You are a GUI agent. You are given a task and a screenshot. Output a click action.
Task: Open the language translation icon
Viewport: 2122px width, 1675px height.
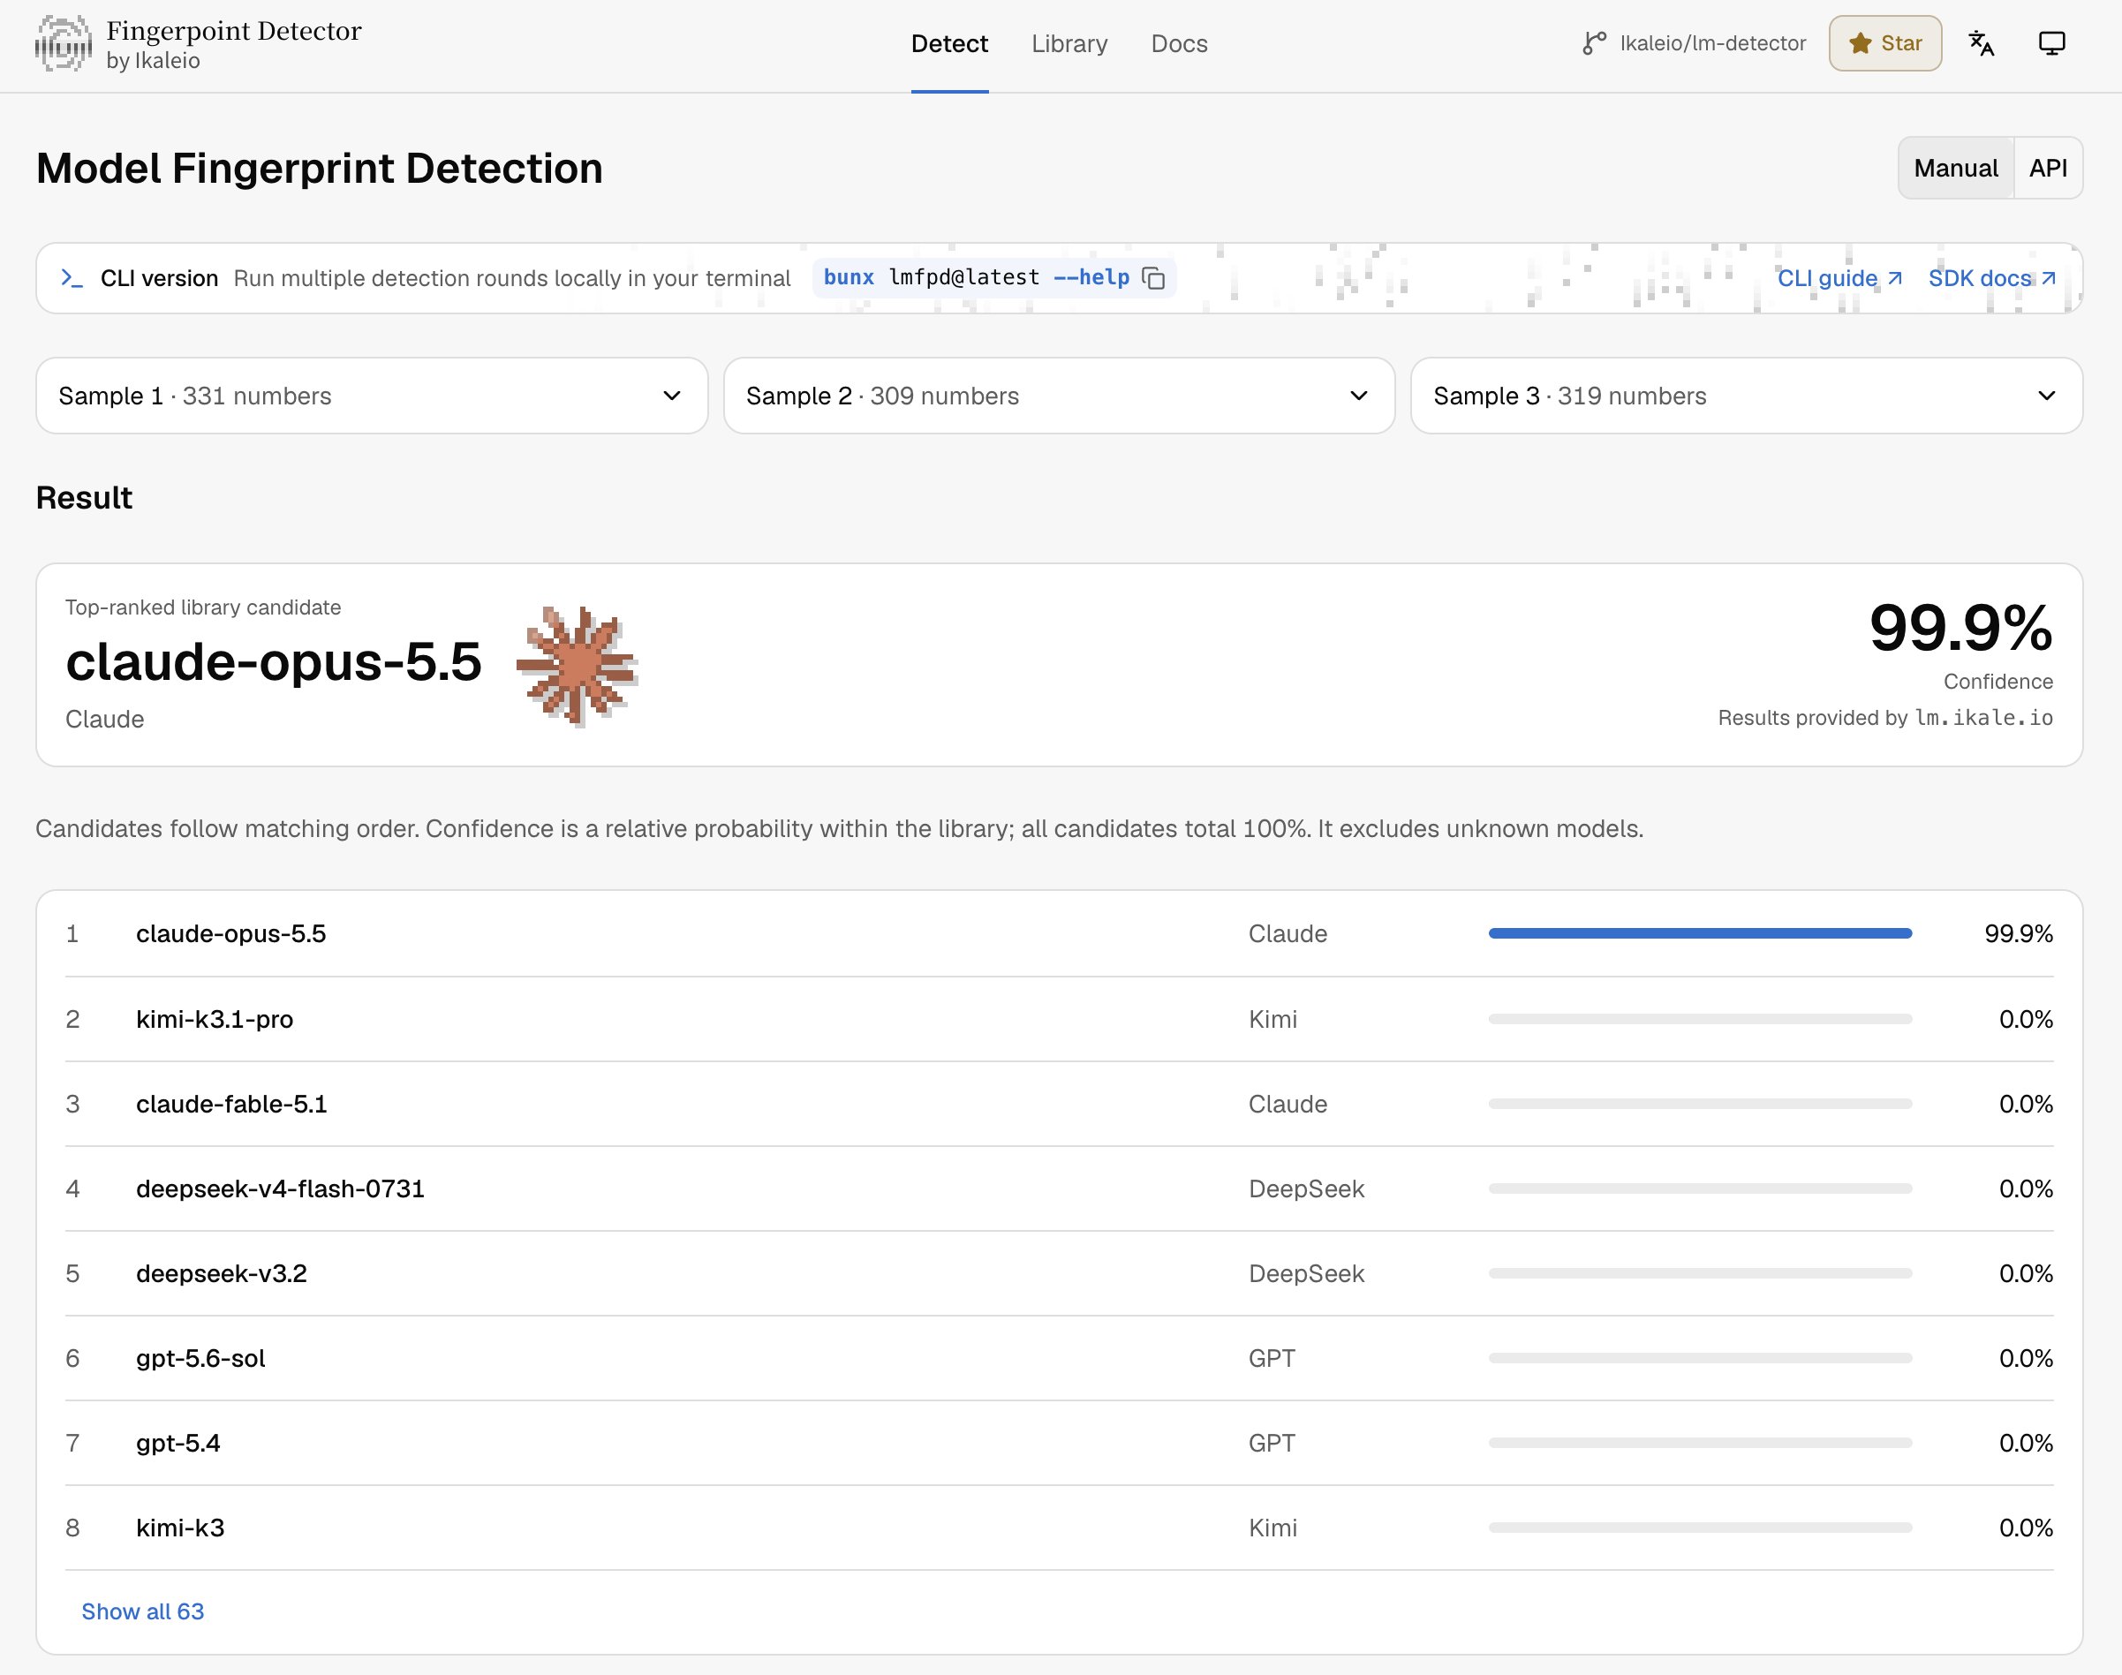tap(1982, 43)
